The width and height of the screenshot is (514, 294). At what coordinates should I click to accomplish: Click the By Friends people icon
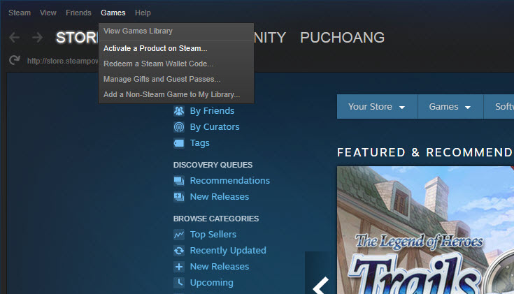tap(179, 110)
